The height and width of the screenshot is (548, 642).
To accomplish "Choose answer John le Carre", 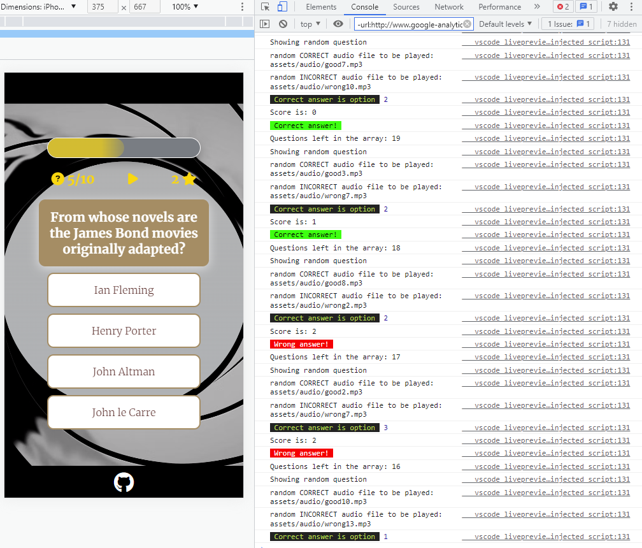I will [124, 412].
